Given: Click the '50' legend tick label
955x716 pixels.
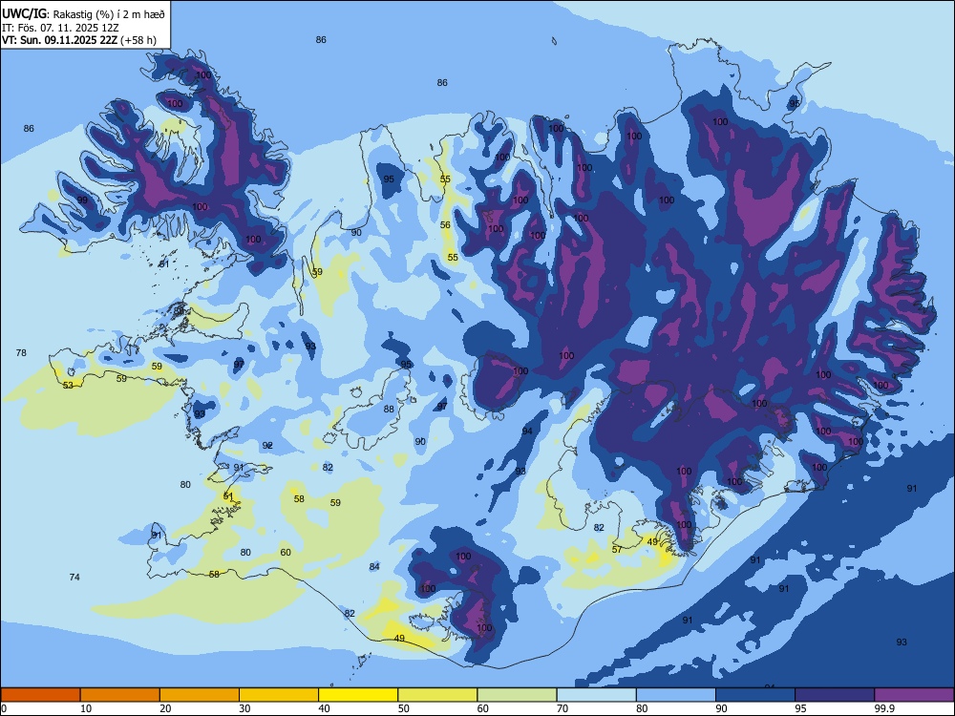Looking at the screenshot, I should pyautogui.click(x=404, y=708).
